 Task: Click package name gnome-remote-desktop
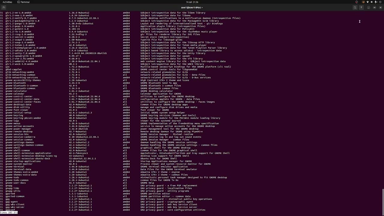[x=19, y=132]
